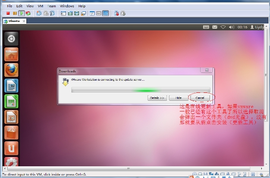Click the Downloads dialog title text
Image resolution: width=270 pixels, height=178 pixels.
(x=67, y=71)
